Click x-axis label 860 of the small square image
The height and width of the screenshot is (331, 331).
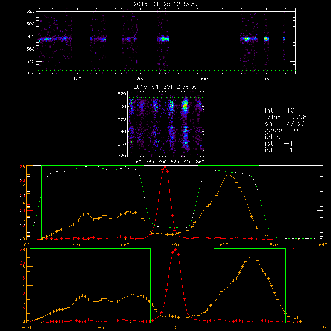[200, 162]
